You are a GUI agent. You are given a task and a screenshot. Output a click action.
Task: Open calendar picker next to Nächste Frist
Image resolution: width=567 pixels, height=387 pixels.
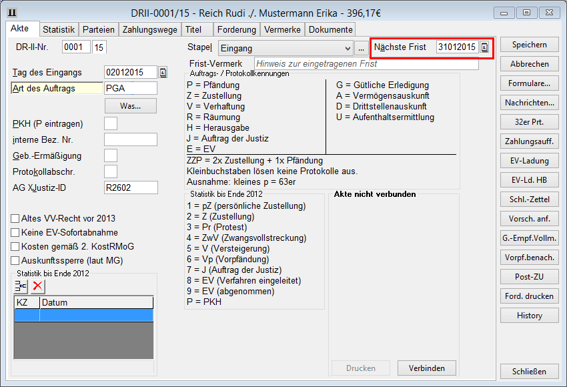click(485, 47)
